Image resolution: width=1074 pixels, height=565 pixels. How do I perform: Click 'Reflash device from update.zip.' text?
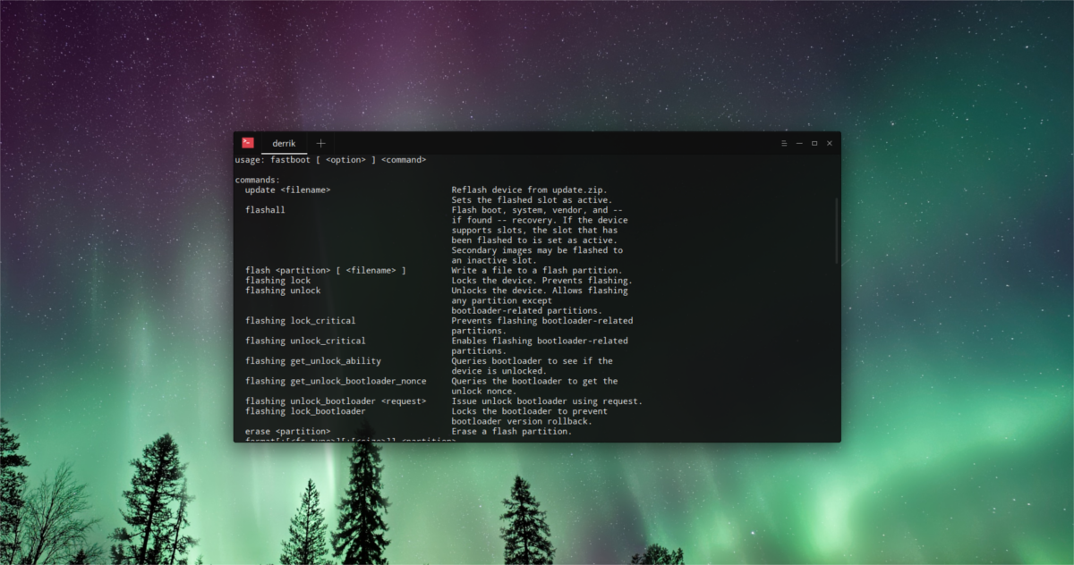click(529, 190)
